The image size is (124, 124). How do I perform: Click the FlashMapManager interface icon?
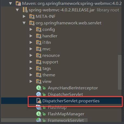tap(39, 114)
